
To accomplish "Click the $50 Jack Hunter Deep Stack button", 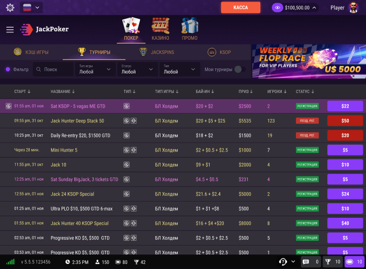I will coord(345,121).
